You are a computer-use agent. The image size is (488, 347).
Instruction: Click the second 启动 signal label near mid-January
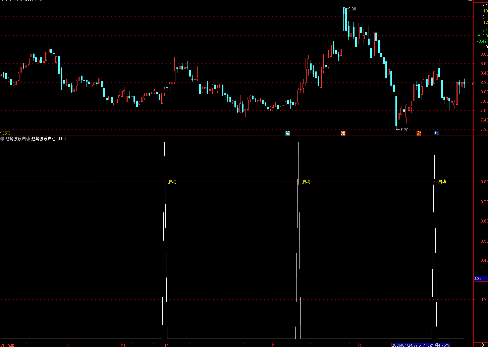pos(306,182)
